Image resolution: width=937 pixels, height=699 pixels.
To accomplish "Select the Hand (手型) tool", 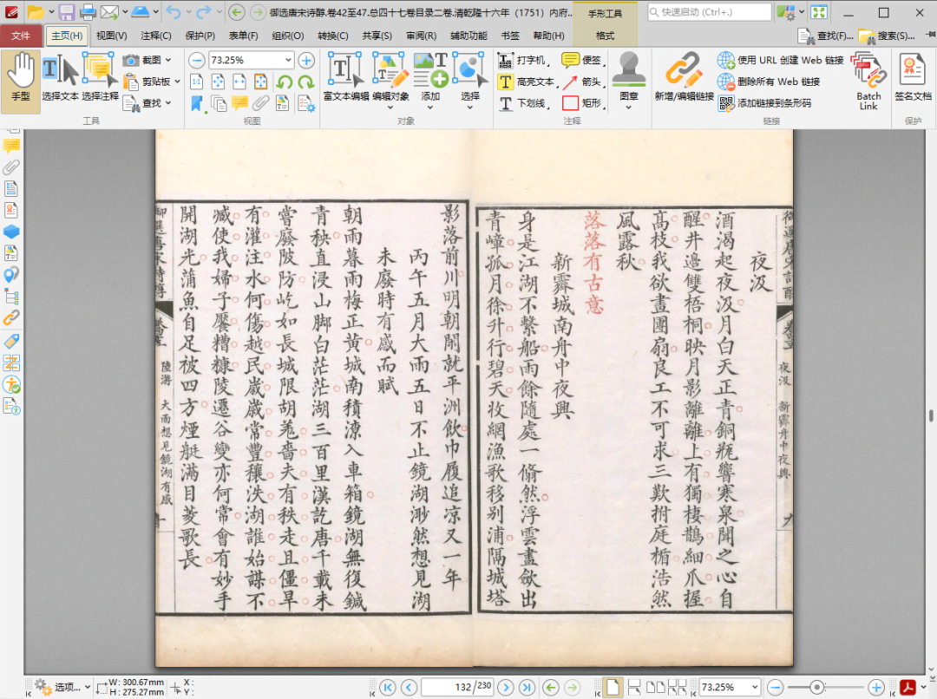I will 21,81.
